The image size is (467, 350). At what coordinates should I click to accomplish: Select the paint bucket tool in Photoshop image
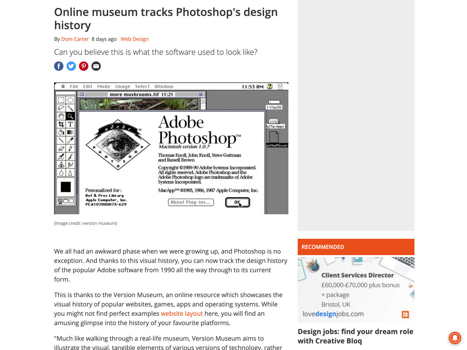(61, 132)
